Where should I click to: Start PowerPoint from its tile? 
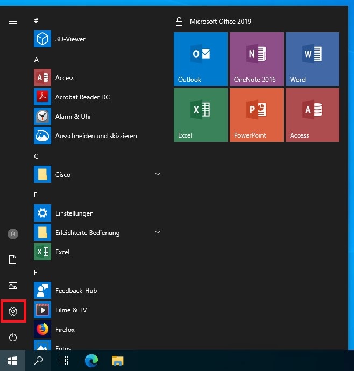point(256,115)
